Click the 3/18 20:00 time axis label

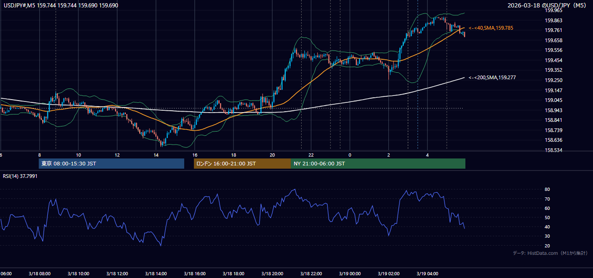(x=272, y=274)
